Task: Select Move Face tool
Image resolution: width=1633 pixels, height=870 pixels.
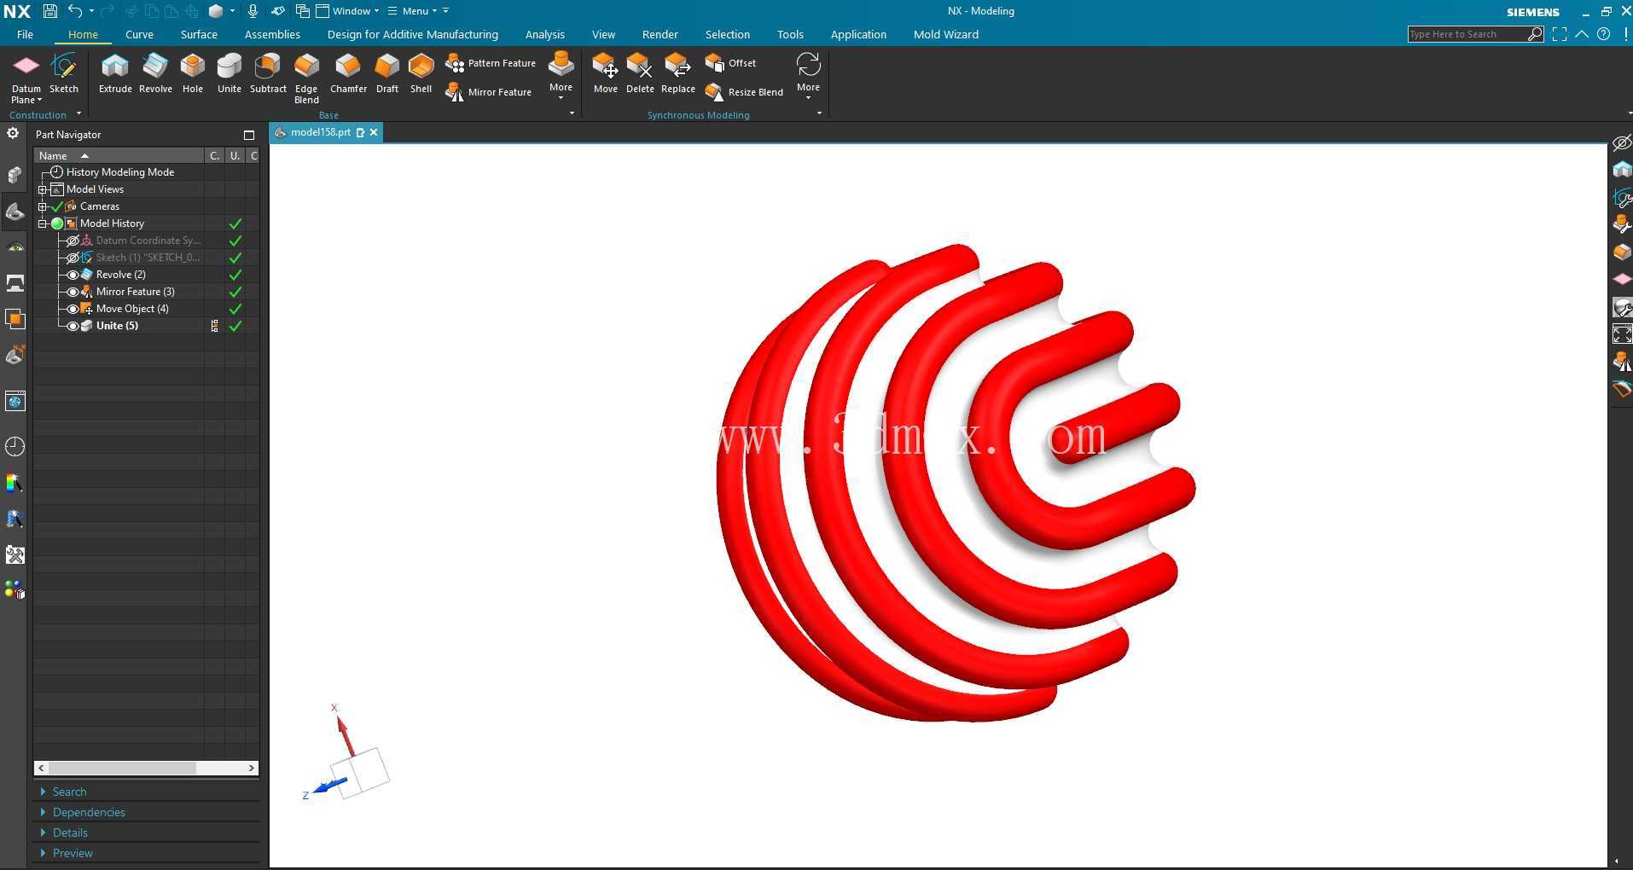Action: 606,73
